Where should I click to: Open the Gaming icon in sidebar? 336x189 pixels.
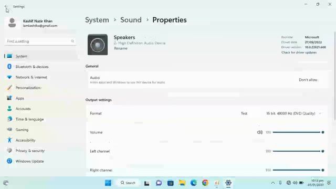click(x=9, y=130)
